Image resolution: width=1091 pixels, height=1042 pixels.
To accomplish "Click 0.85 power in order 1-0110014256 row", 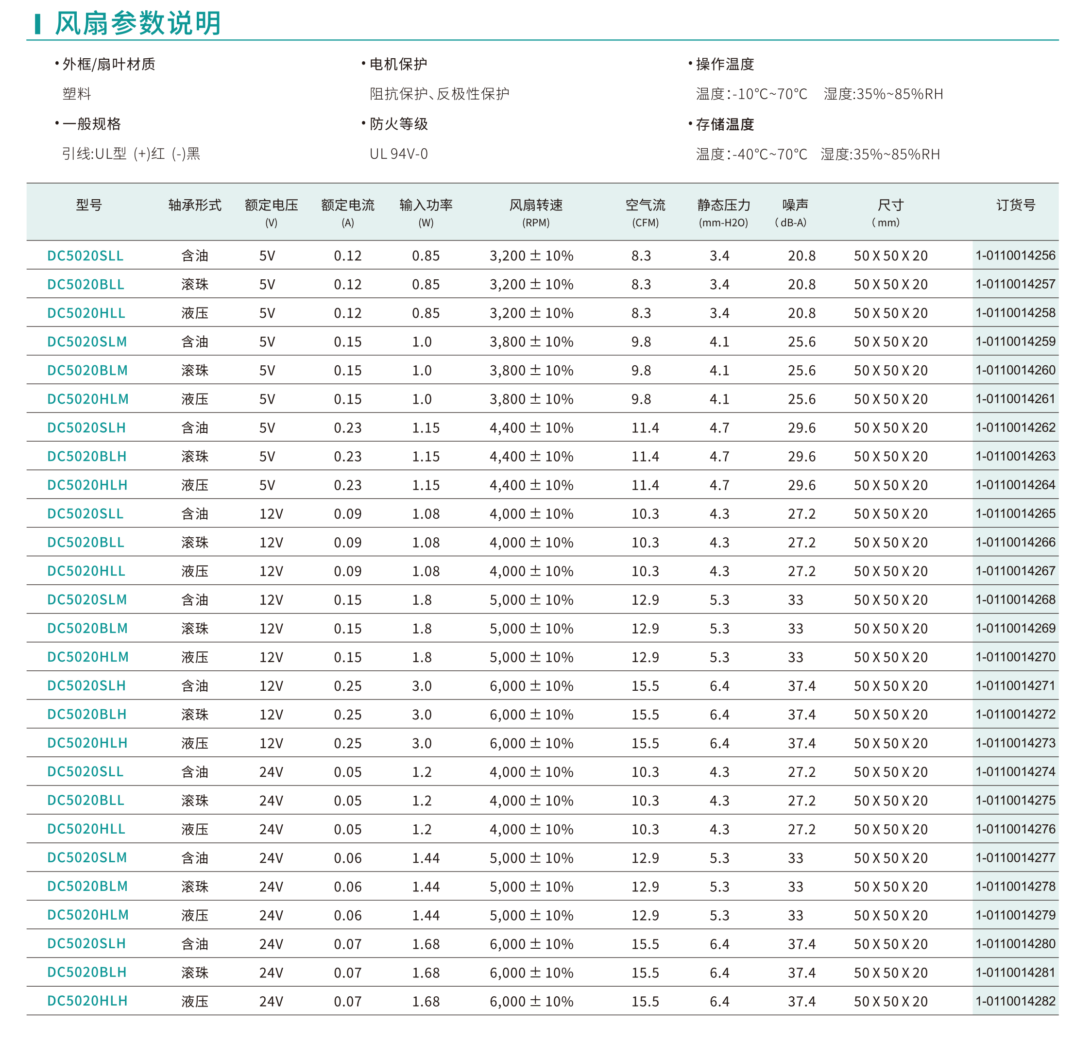I will 426,256.
